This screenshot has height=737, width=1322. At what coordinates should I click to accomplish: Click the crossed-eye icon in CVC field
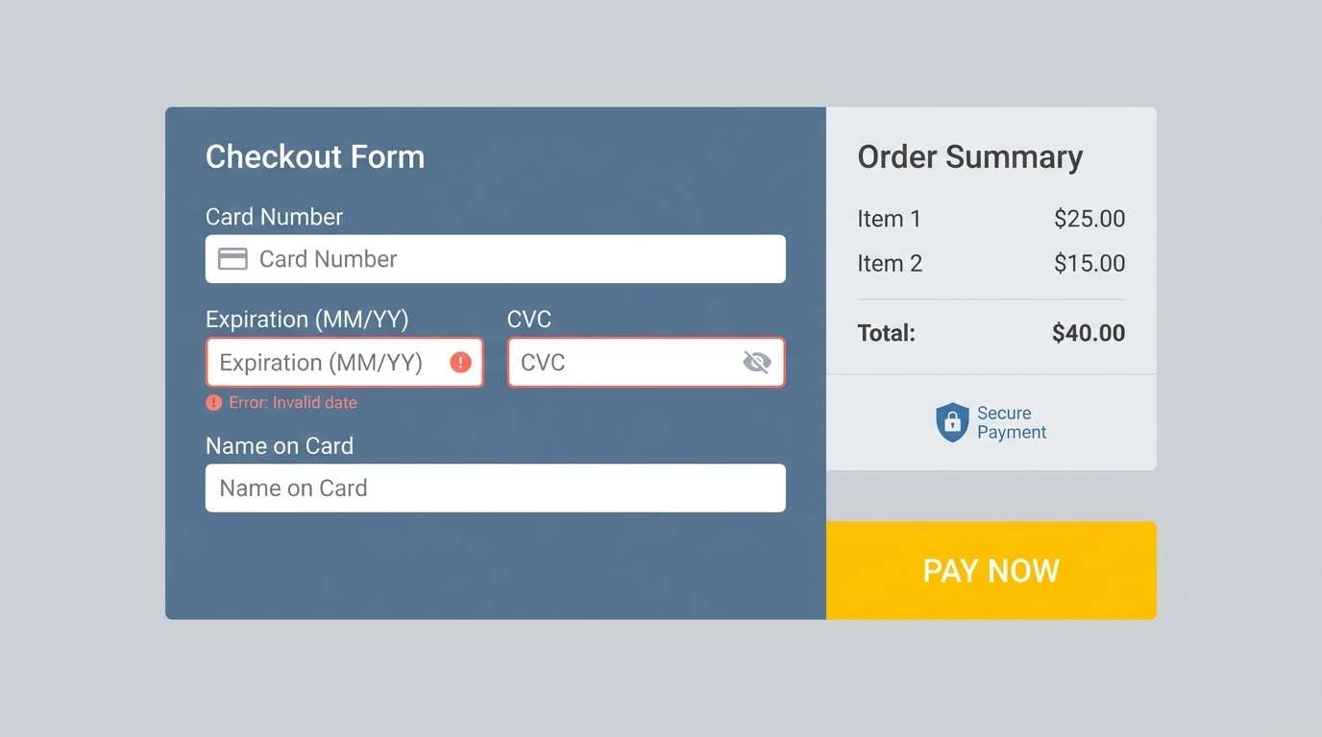click(x=757, y=362)
